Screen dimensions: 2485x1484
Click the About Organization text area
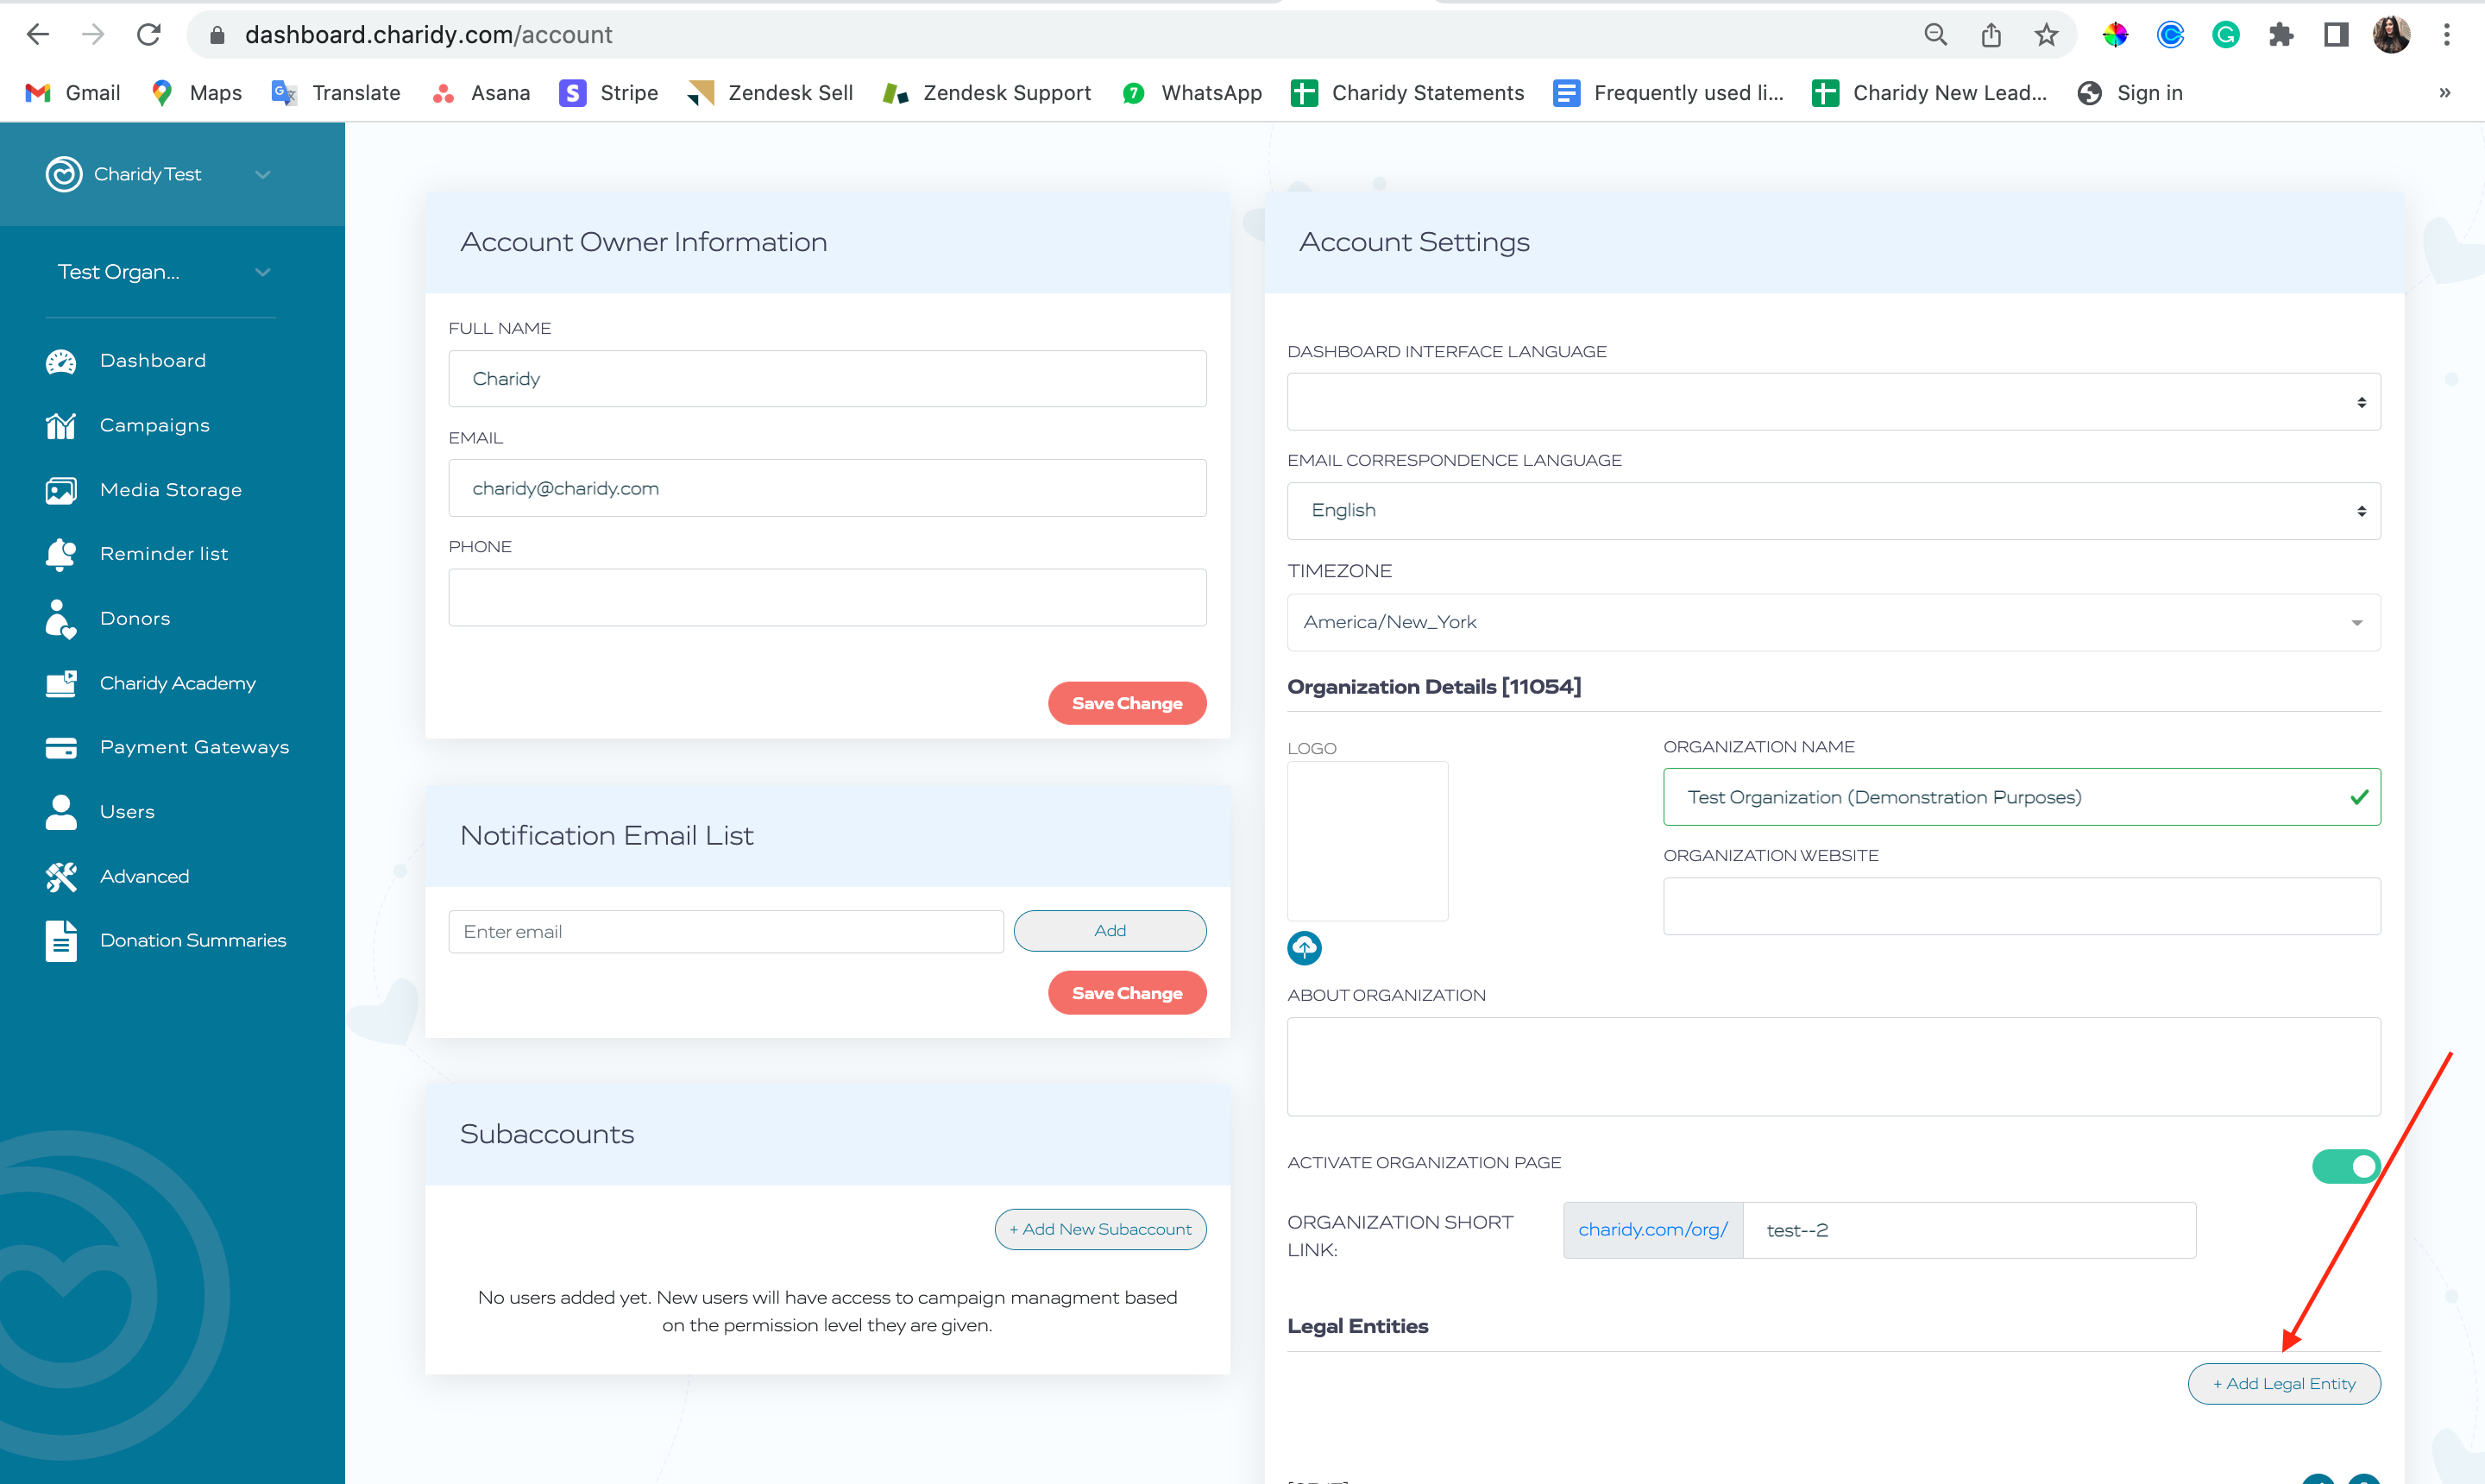tap(1833, 1067)
